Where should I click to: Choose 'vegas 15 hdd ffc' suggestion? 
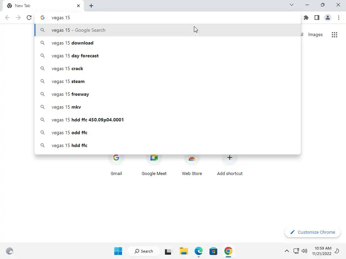coord(168,145)
